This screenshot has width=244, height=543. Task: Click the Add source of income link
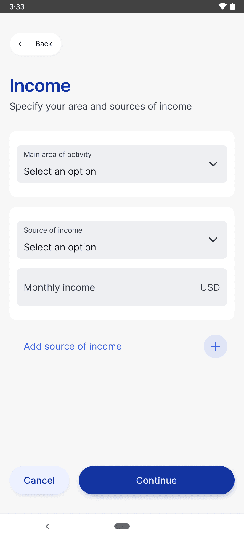coord(73,346)
